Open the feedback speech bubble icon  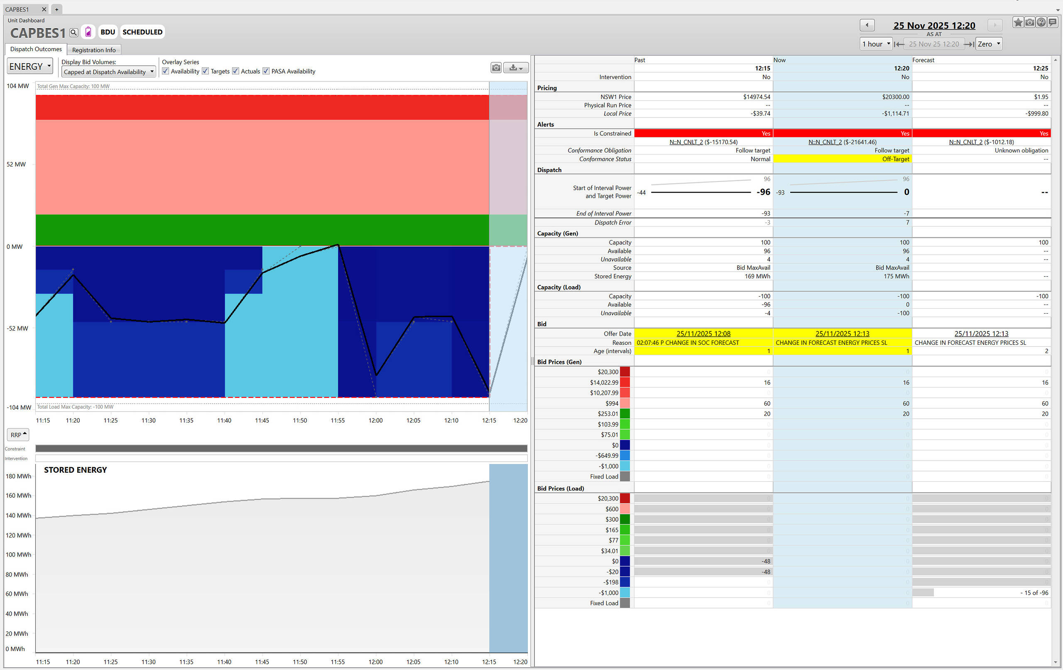1052,22
